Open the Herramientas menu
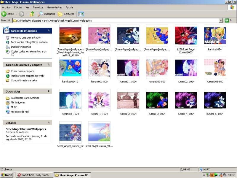237x178 pixels. coord(55,7)
